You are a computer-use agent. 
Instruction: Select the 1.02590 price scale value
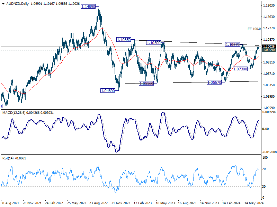pos(269,108)
